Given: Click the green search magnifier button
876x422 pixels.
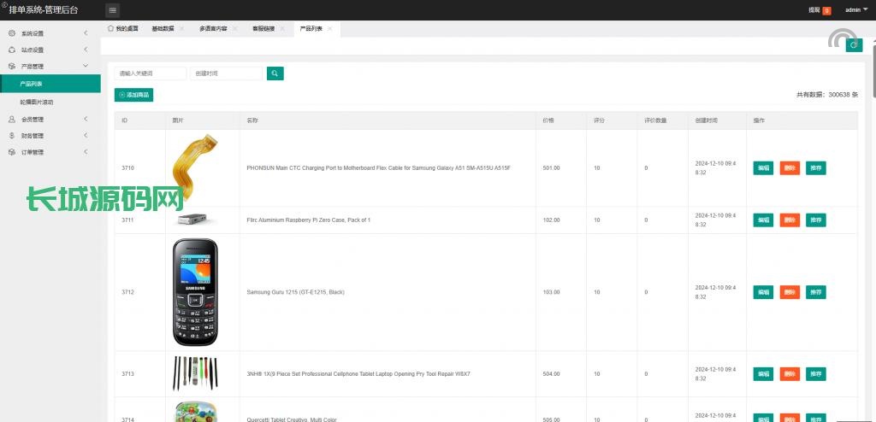Looking at the screenshot, I should coord(275,73).
